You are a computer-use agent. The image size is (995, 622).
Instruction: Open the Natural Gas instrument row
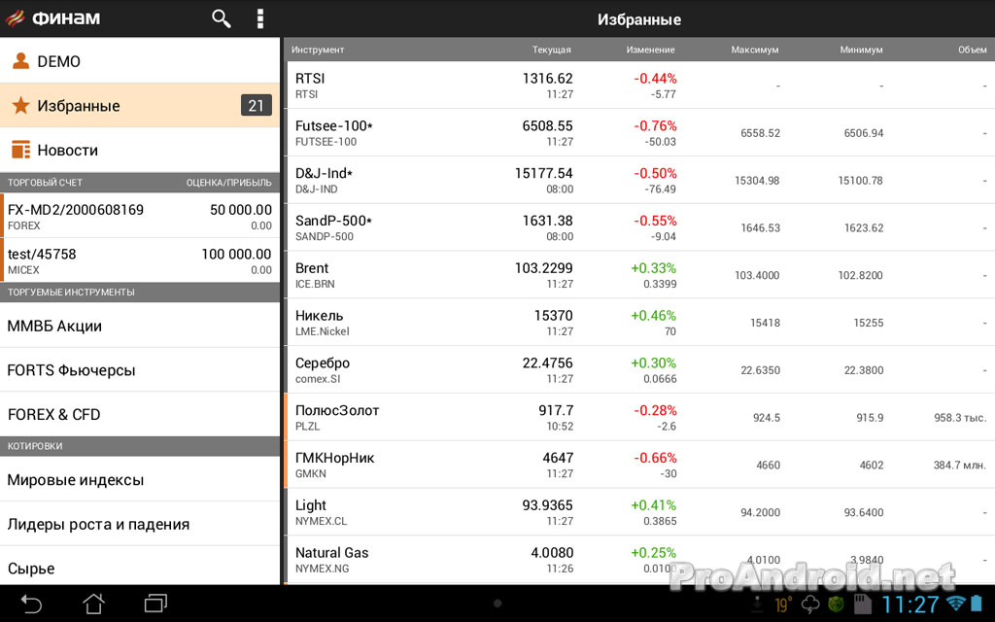pyautogui.click(x=639, y=560)
